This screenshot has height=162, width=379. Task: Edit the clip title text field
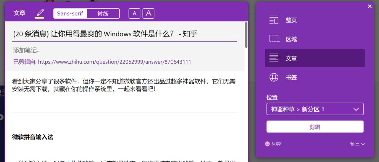click(x=125, y=34)
